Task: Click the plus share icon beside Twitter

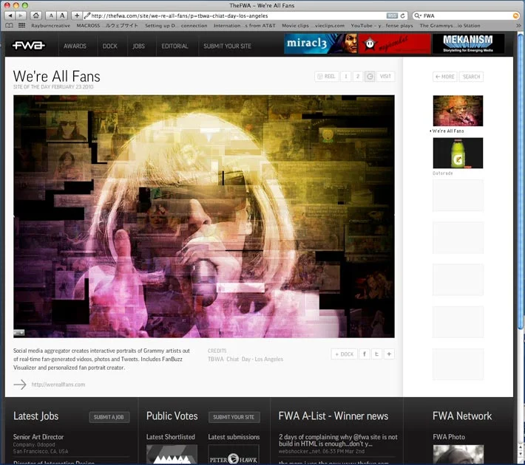Action: pos(389,354)
